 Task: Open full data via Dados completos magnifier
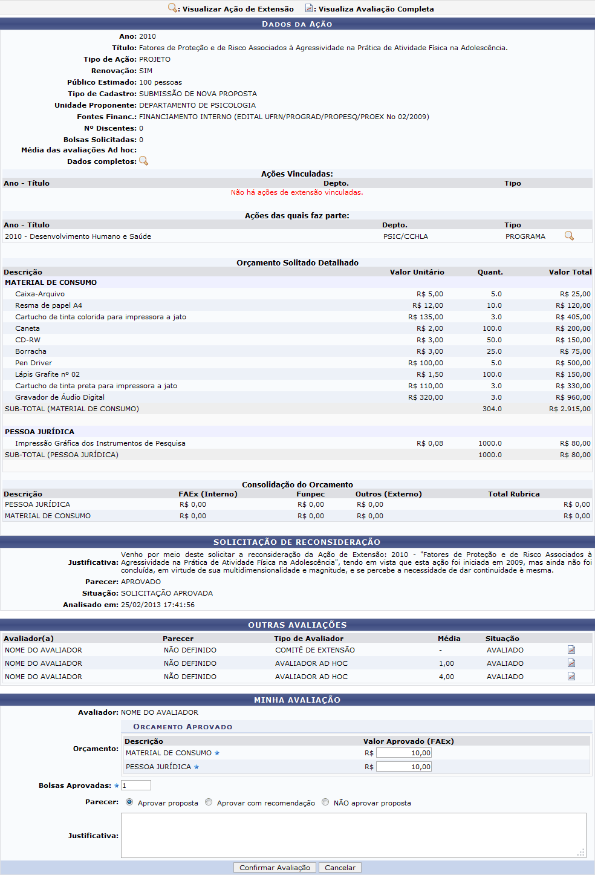pos(143,161)
